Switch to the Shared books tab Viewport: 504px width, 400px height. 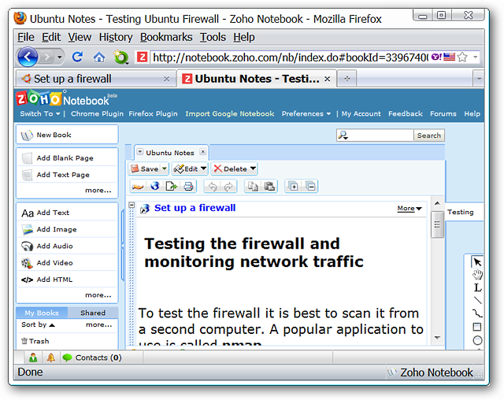(93, 313)
